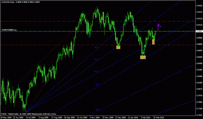Select the 0.8590 price axis label
This screenshot has width=203, height=119.
click(x=199, y=57)
